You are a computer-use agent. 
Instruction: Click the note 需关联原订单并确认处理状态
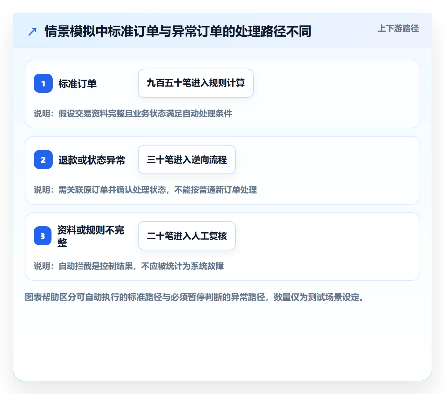(112, 190)
